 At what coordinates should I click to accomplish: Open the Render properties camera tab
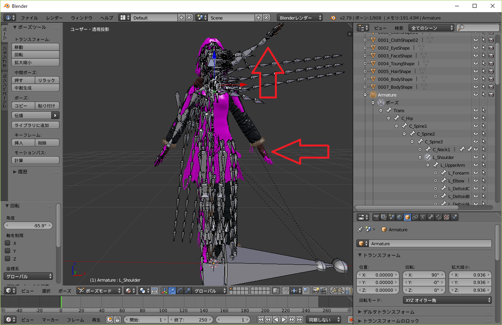[x=376, y=217]
